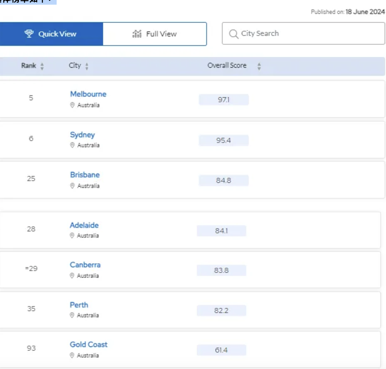Sort by Overall Score column arrows
This screenshot has width=386, height=369.
[x=259, y=66]
